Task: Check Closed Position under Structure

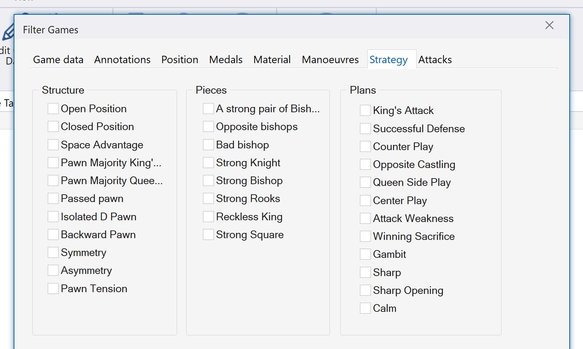Action: [53, 126]
